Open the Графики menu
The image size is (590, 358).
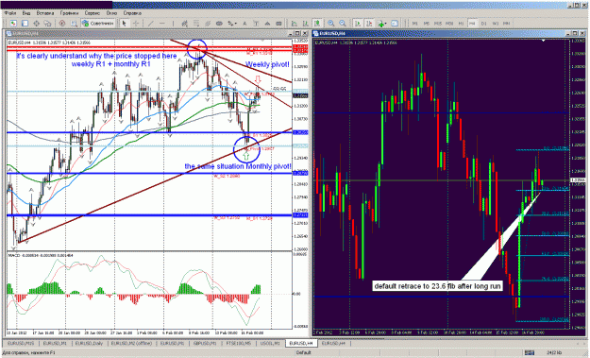69,13
